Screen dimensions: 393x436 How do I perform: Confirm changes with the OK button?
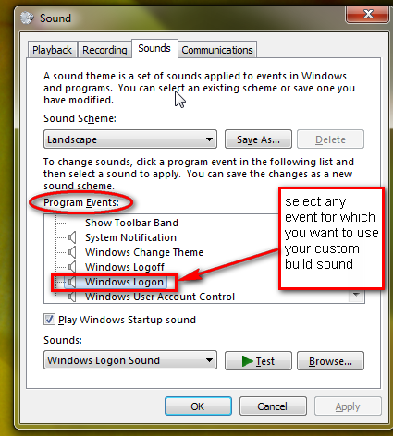pyautogui.click(x=198, y=406)
